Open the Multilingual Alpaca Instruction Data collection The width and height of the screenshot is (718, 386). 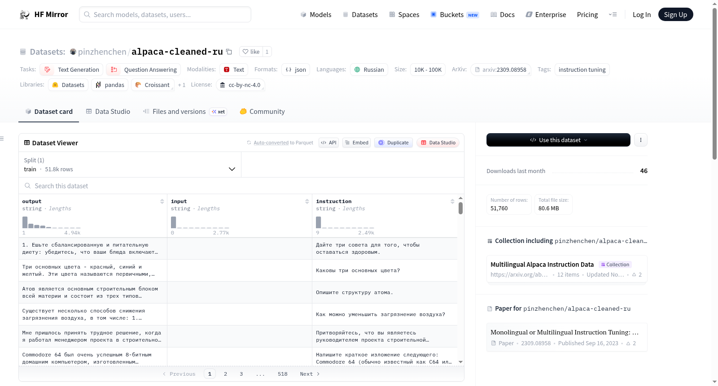tap(567, 269)
